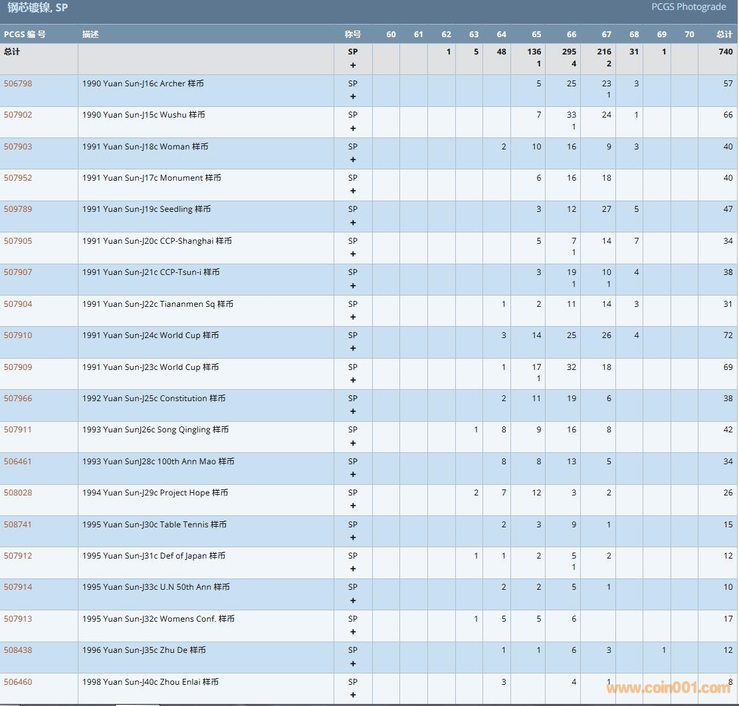Screen dimensions: 739x706
Task: Click the 295 total under grade 66
Action: pyautogui.click(x=569, y=52)
